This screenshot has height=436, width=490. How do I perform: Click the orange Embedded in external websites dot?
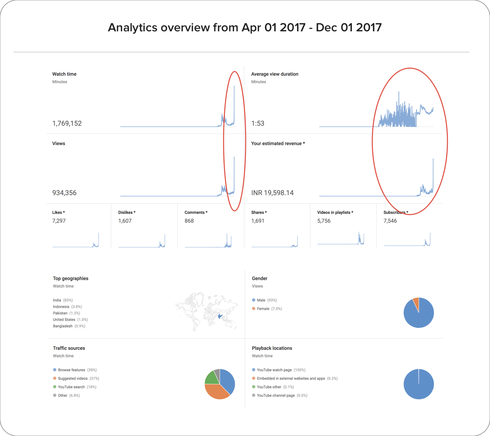(254, 378)
